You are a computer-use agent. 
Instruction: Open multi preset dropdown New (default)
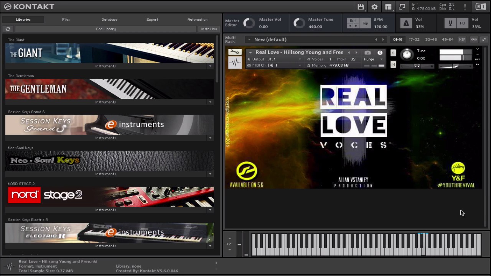tap(249, 39)
